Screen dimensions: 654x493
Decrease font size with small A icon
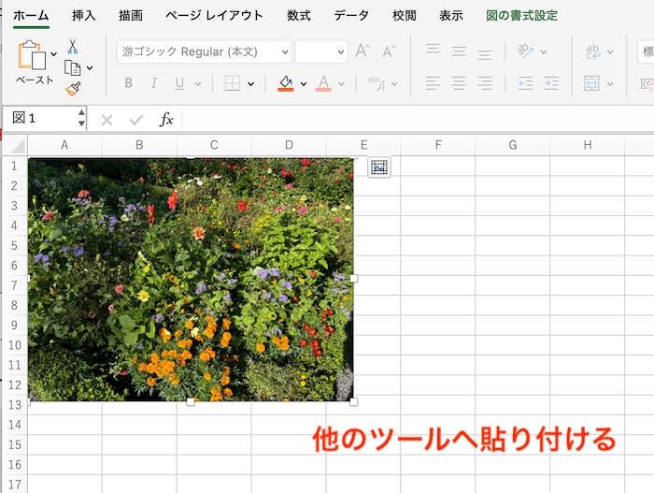[x=390, y=51]
